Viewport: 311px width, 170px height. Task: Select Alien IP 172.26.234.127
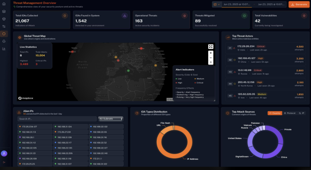35,126
